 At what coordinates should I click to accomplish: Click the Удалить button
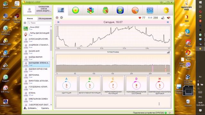click(45, 108)
